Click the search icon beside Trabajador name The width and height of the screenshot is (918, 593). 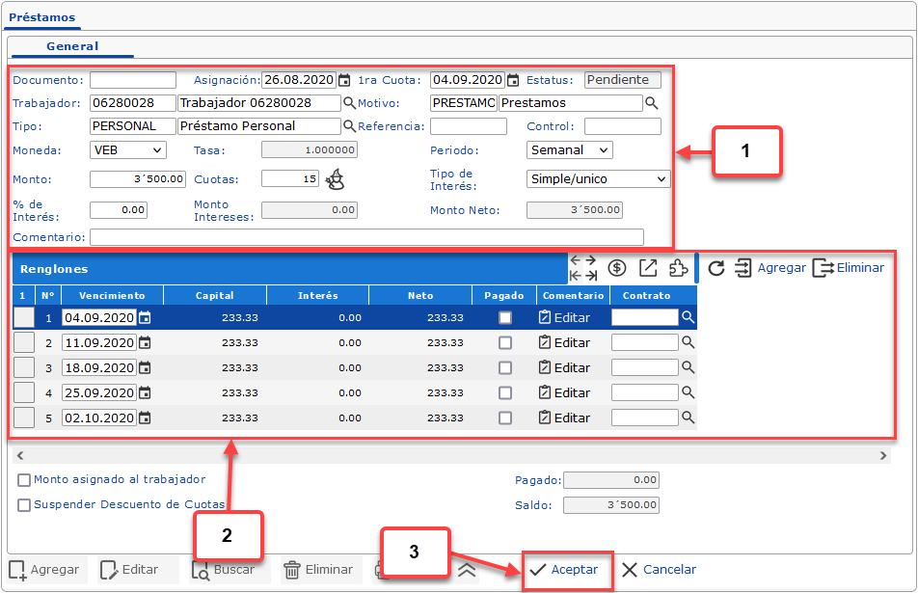349,103
